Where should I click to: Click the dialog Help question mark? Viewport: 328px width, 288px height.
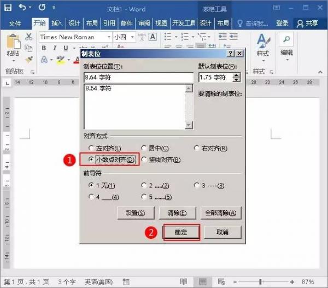click(230, 54)
